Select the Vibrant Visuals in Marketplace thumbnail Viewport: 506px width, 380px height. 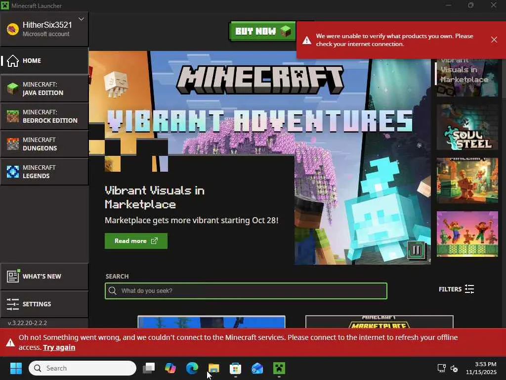click(467, 78)
